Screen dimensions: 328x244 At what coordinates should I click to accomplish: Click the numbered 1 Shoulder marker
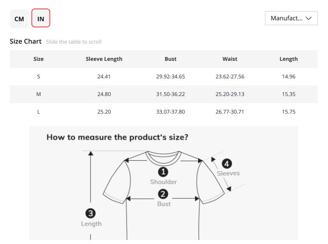163,172
